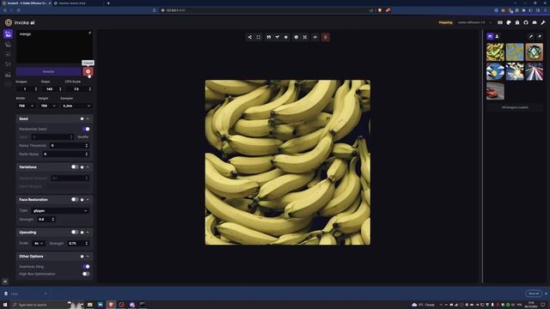Collapse the Variations section
Viewport: 550px width, 309px height.
click(x=88, y=167)
